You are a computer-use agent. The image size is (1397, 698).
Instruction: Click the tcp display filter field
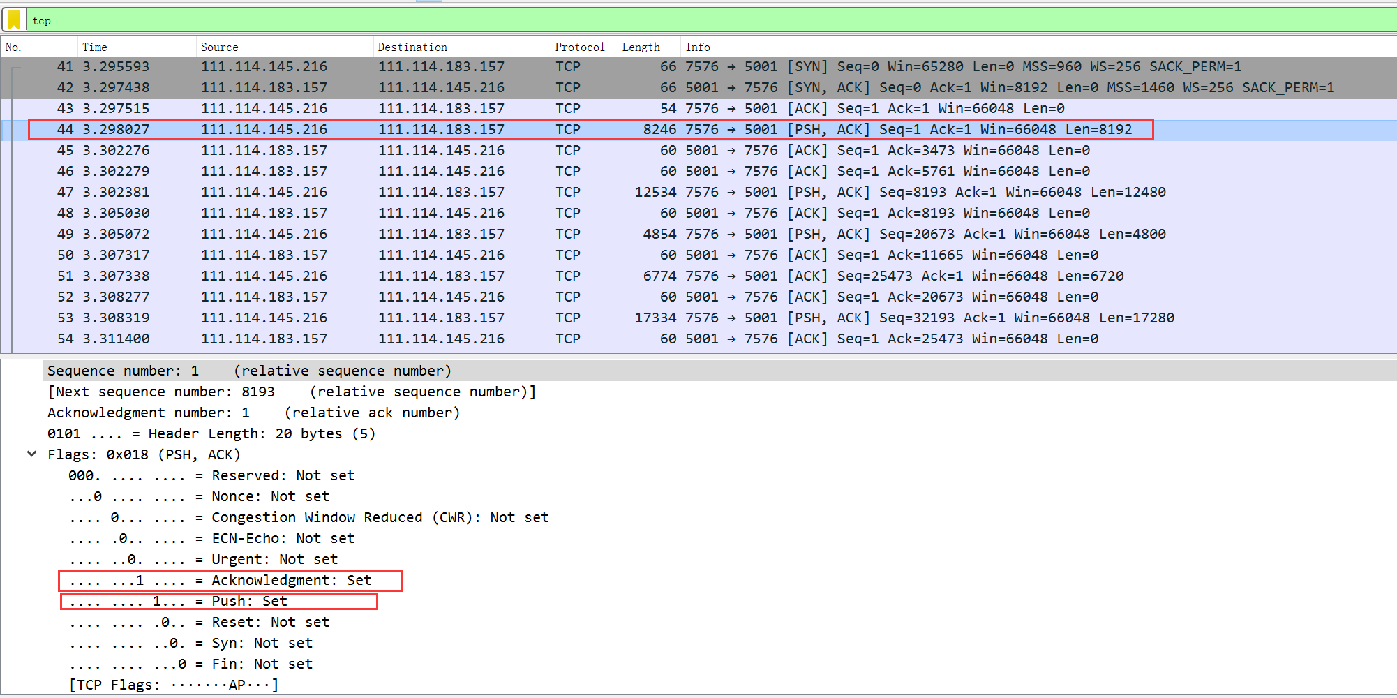click(698, 21)
